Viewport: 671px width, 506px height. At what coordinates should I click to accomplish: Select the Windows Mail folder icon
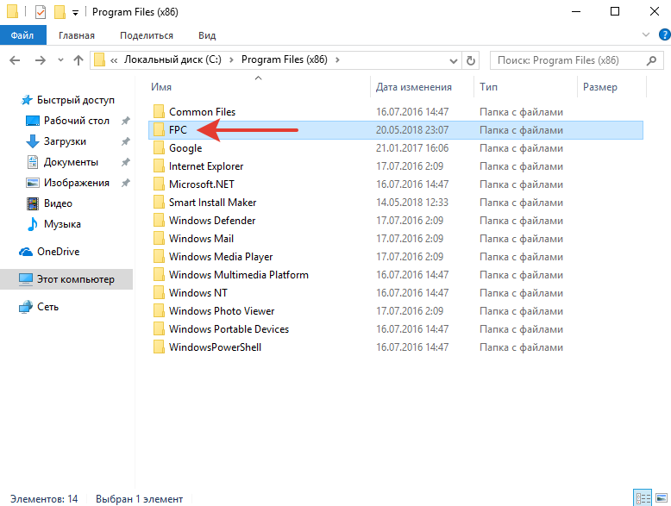point(159,238)
